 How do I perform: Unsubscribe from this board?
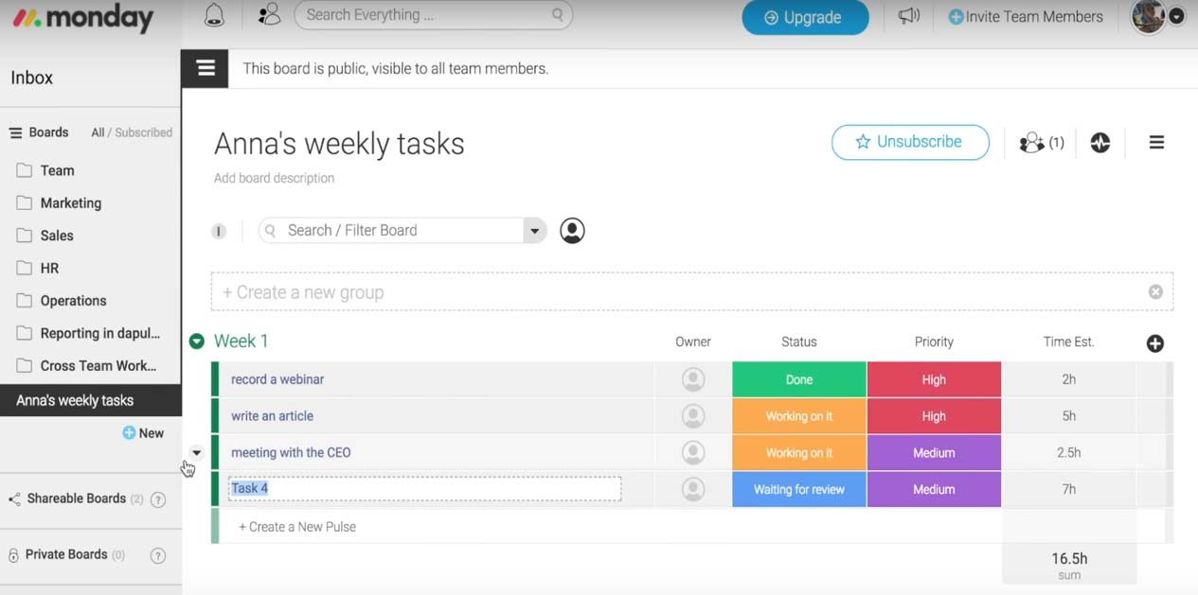tap(909, 142)
